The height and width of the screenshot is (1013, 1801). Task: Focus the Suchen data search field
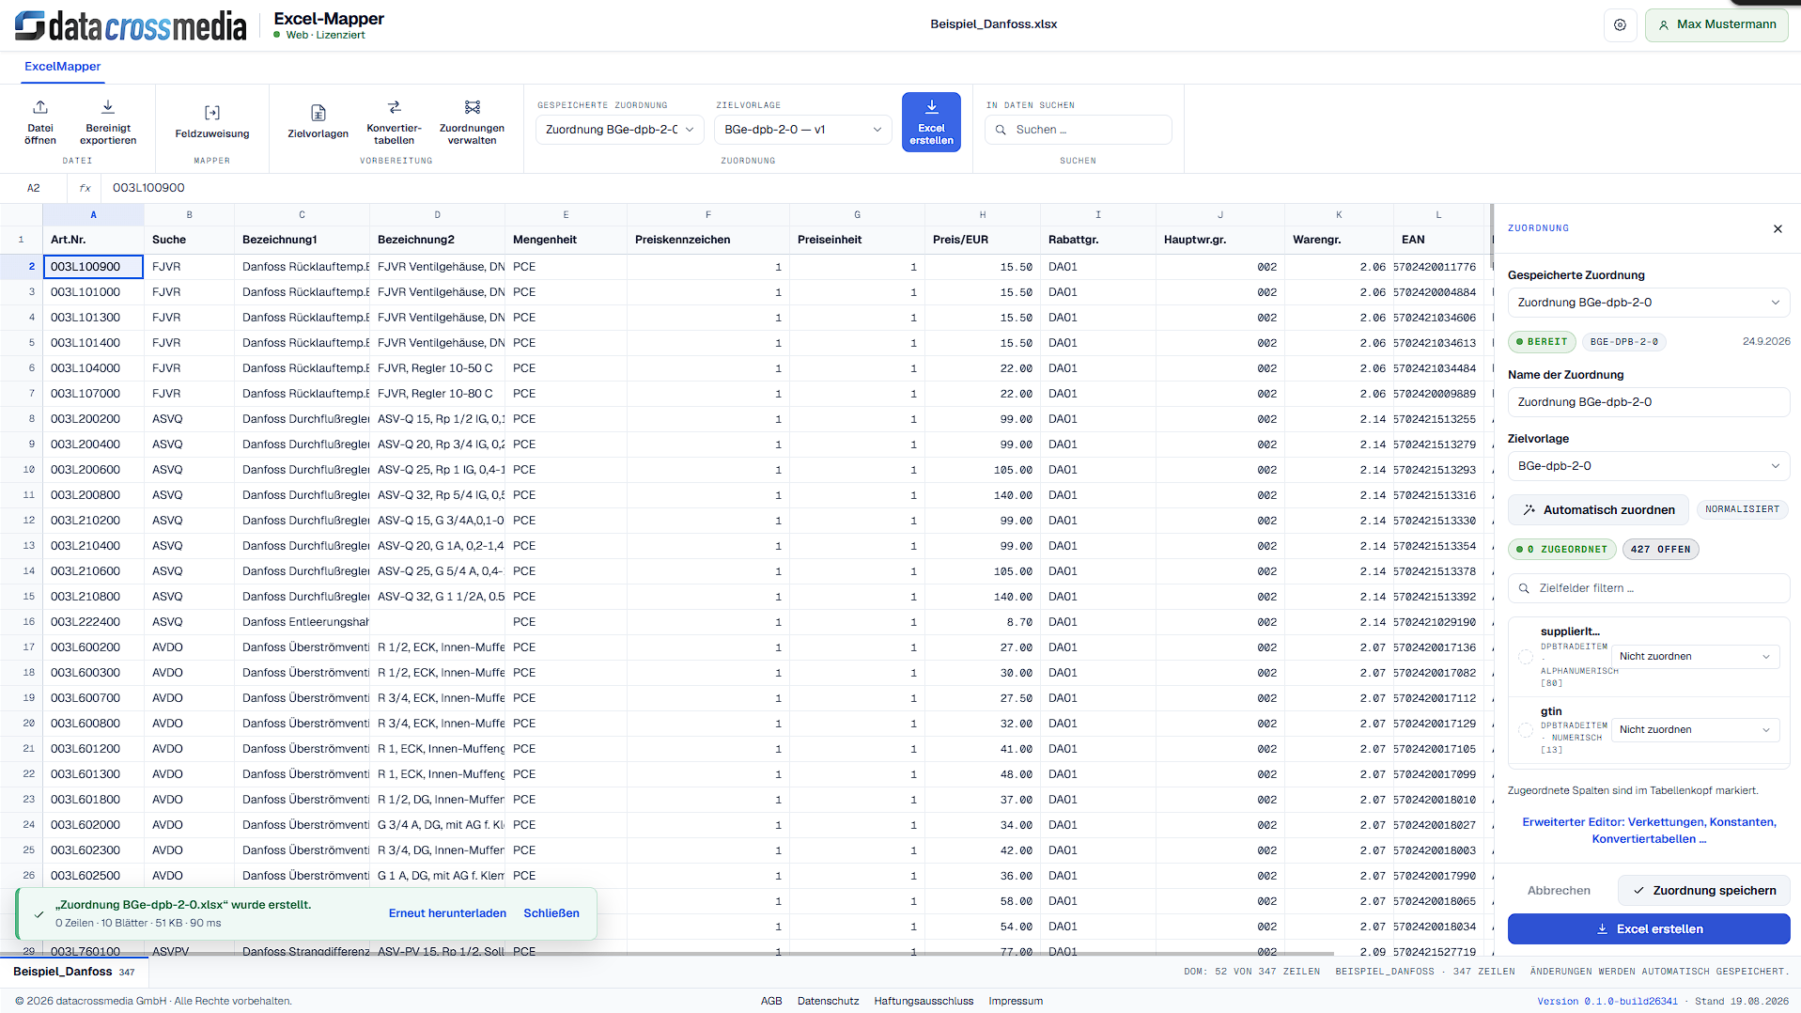point(1078,130)
